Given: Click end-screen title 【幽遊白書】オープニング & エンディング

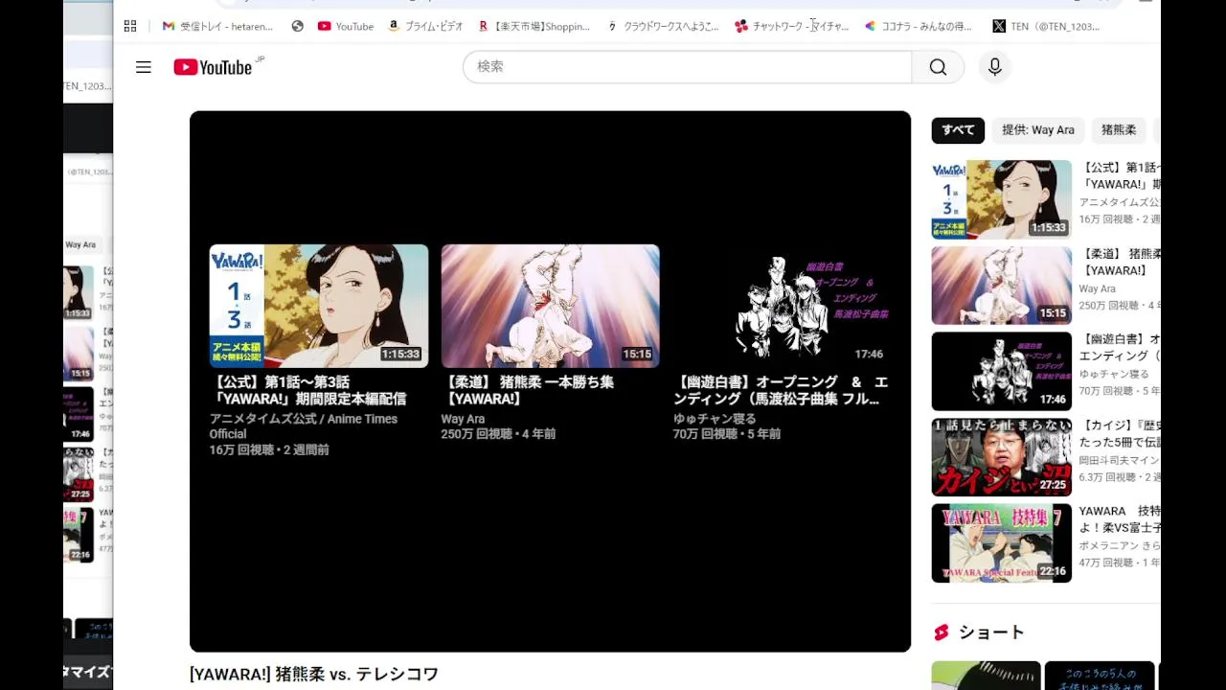Looking at the screenshot, I should pyautogui.click(x=781, y=390).
